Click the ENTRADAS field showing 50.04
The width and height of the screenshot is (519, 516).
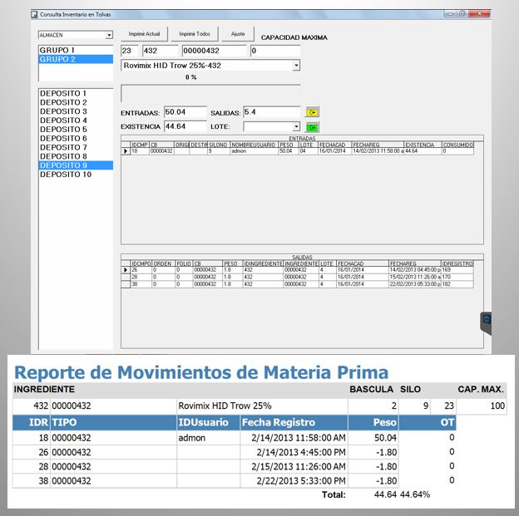click(x=185, y=112)
